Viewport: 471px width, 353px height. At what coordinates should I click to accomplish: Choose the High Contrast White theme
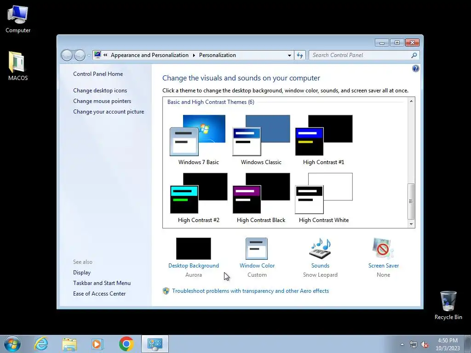tap(323, 198)
